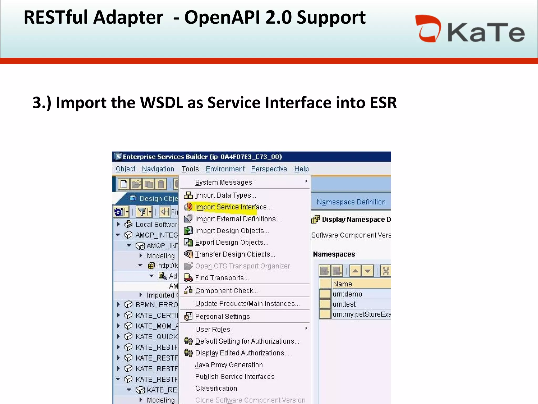Expand the Local Software node
The width and height of the screenshot is (538, 404).
pos(118,224)
